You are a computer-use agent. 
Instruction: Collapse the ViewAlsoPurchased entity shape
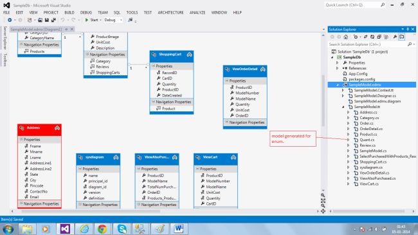pos(175,157)
